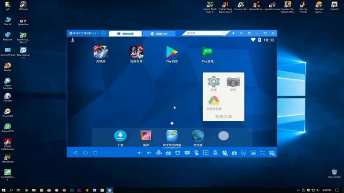Click the message box icon in emulator toolbar
344x193 pixels.
(x=187, y=153)
